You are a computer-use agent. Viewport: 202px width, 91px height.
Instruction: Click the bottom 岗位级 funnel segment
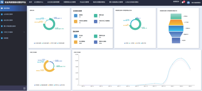click(176, 40)
